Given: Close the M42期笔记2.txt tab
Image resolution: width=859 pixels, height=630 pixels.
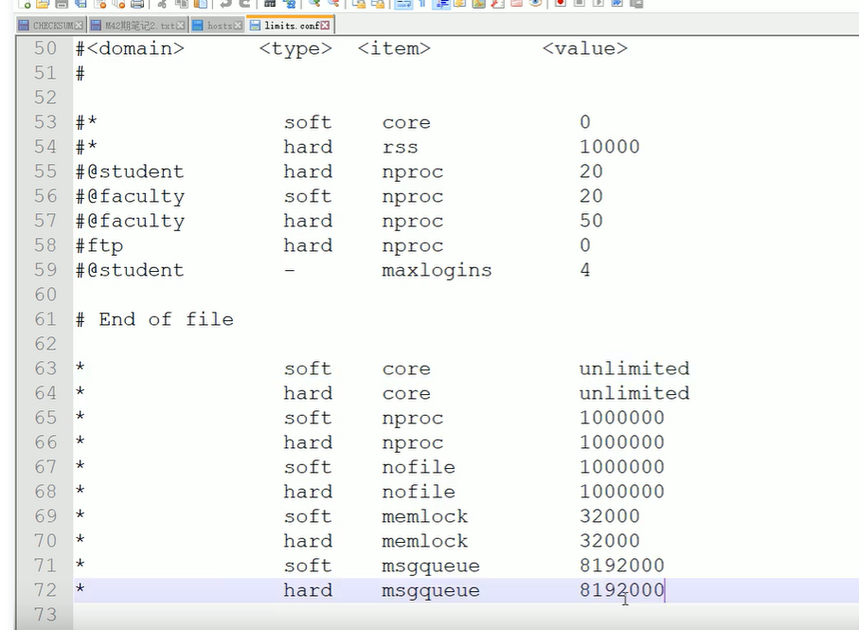Looking at the screenshot, I should click(180, 26).
